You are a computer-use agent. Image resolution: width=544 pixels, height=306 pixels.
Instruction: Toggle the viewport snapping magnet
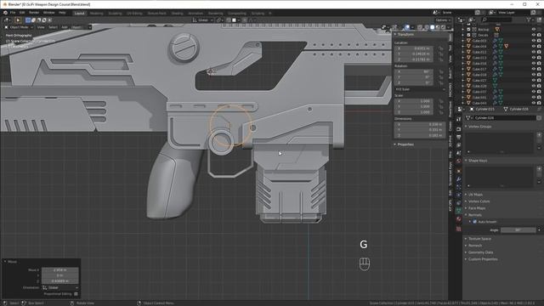click(x=229, y=20)
